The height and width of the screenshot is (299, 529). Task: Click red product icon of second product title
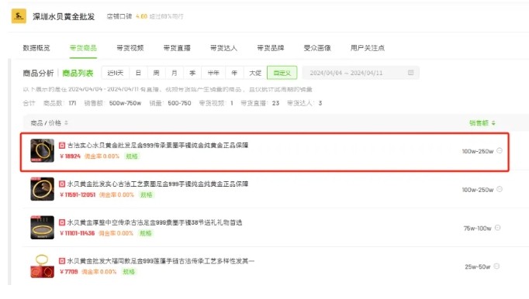click(x=62, y=184)
